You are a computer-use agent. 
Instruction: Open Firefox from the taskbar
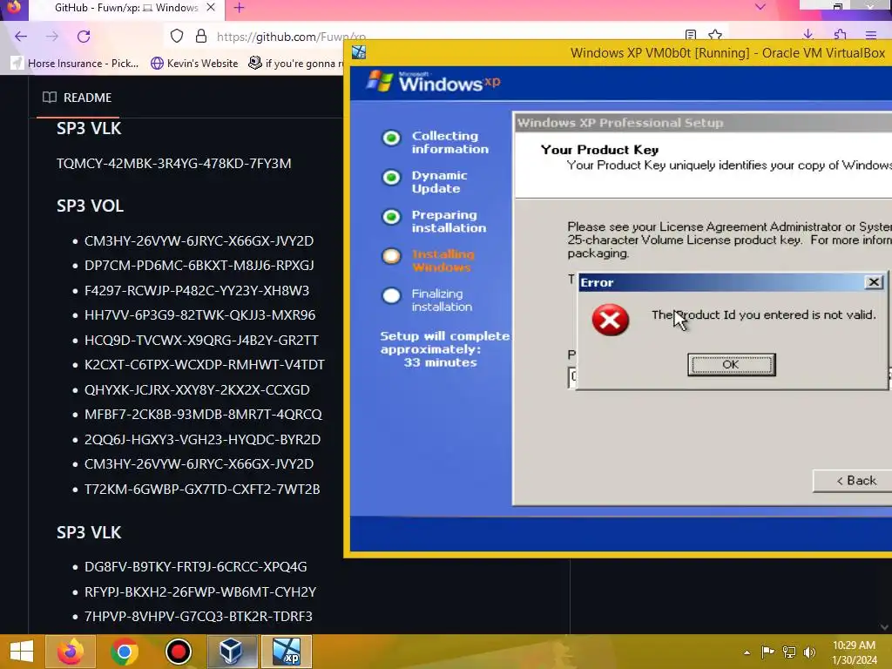71,652
